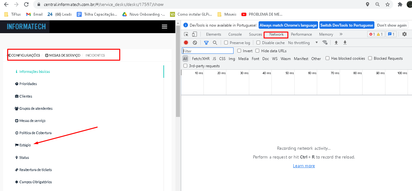The image size is (412, 191).
Task: Open the hamburger menu in Informatech header
Action: click(164, 27)
